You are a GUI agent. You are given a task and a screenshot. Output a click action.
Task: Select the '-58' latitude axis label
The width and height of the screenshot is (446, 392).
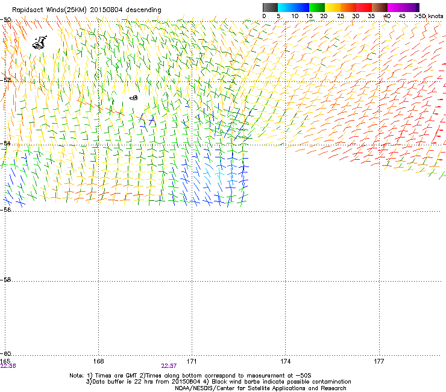pos(5,280)
